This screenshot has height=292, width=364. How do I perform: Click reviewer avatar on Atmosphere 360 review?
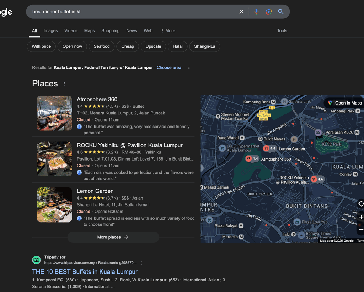coord(79,127)
